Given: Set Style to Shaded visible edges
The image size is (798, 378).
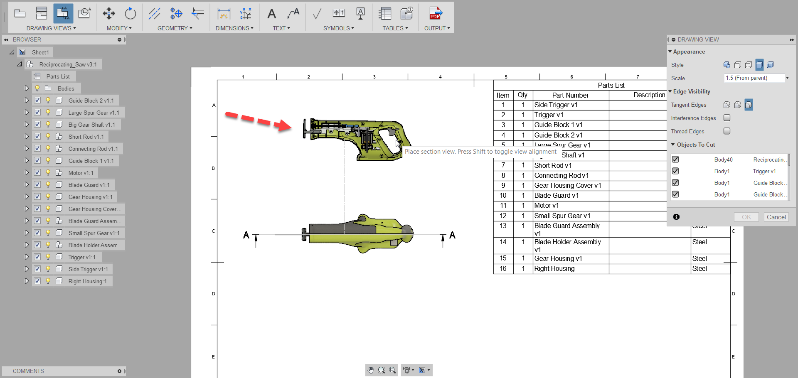Looking at the screenshot, I should (x=760, y=65).
